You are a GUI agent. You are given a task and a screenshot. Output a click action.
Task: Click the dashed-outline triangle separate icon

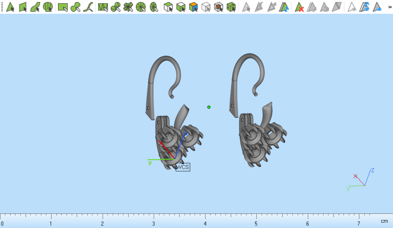coord(312,7)
